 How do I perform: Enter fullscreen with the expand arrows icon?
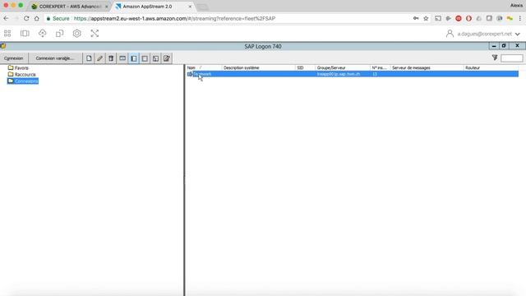(95, 33)
